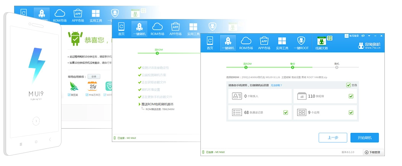Screen dimensions: 402x166
Task: Uncheck the 68 条通话记录 backup checkbox
Action: click(x=286, y=113)
